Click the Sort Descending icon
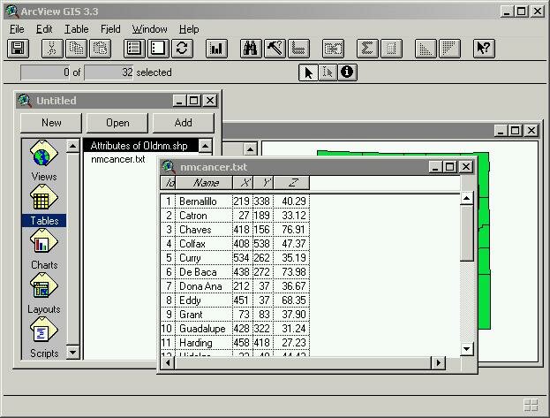This screenshot has height=418, width=550. [x=449, y=48]
